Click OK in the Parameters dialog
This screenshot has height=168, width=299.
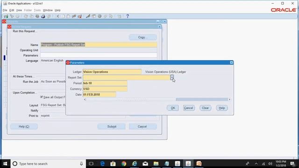pyautogui.click(x=173, y=108)
